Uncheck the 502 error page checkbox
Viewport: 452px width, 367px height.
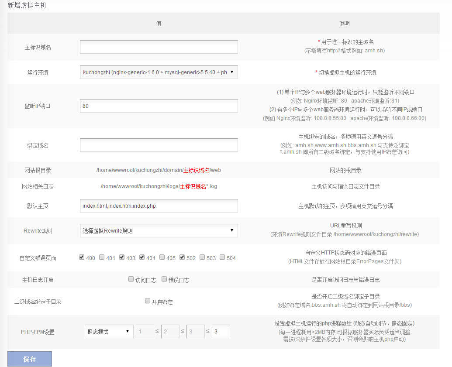click(x=182, y=257)
